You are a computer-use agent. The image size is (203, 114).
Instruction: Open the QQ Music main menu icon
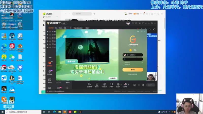(147, 14)
